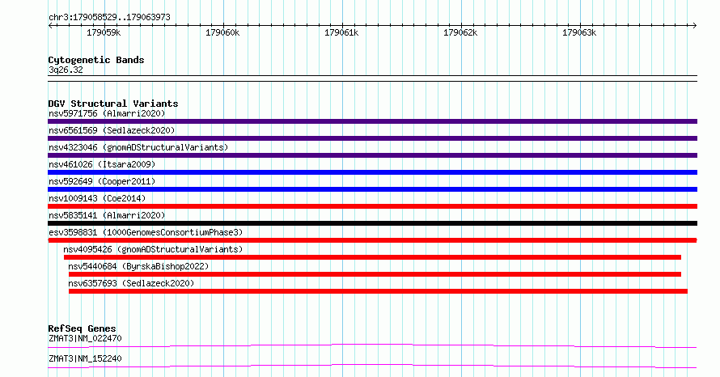The image size is (720, 377).
Task: Click the 179061k ruler label
Action: [341, 32]
